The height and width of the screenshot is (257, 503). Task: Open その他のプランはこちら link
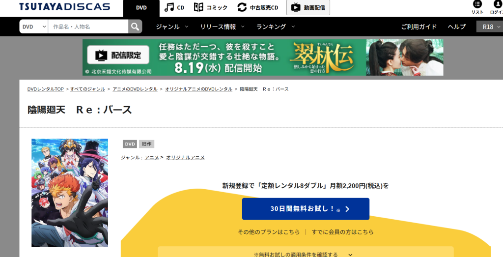coord(269,232)
